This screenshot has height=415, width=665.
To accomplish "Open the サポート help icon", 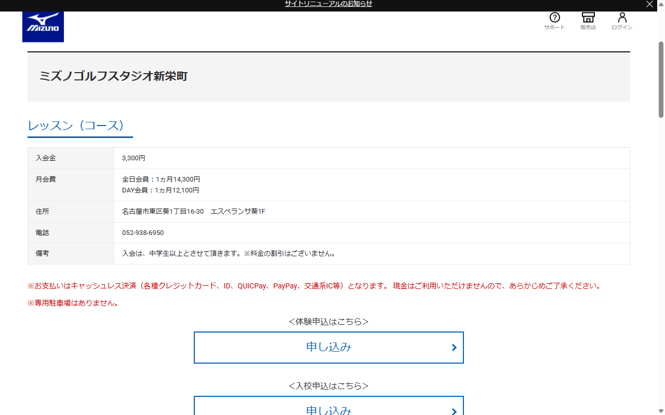I will [554, 21].
